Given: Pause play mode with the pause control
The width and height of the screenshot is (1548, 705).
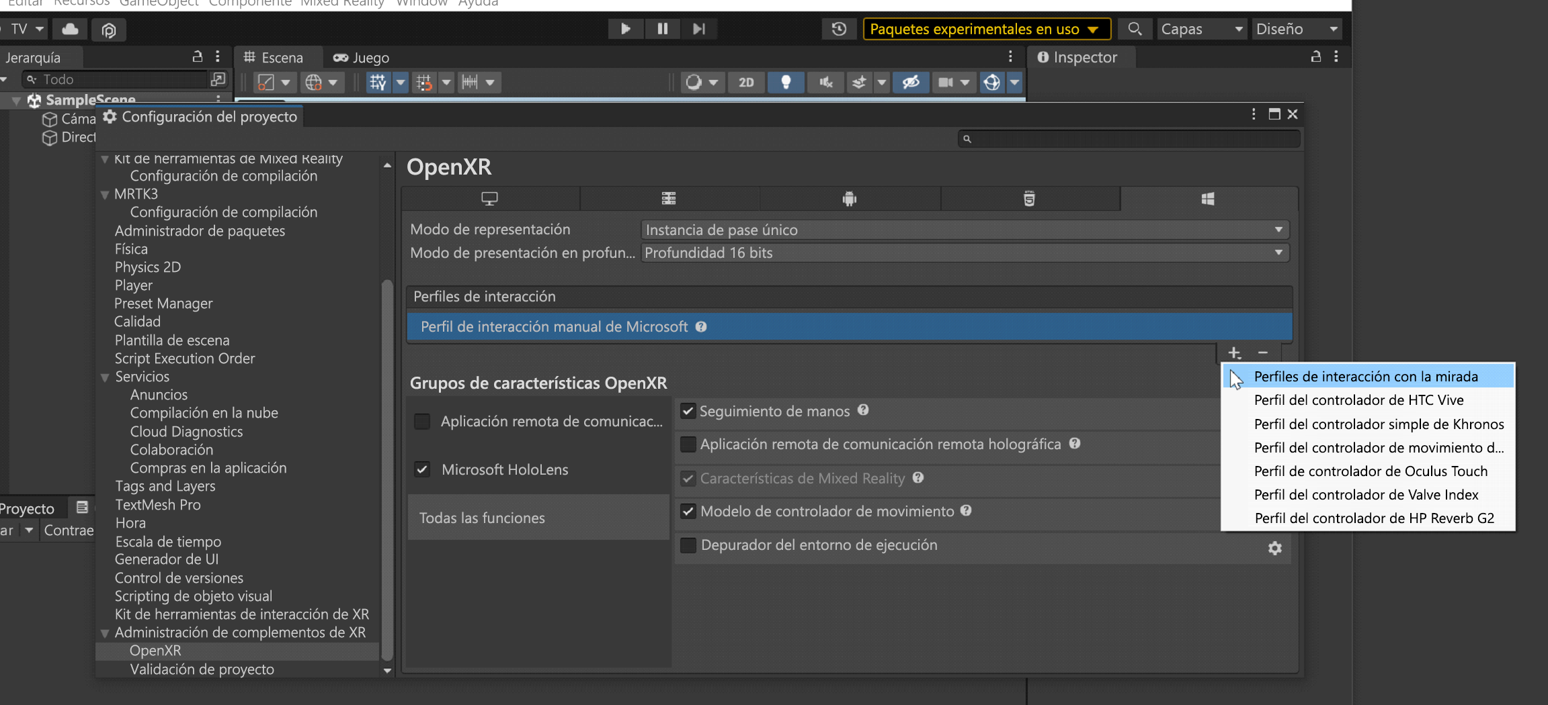Looking at the screenshot, I should pos(662,29).
